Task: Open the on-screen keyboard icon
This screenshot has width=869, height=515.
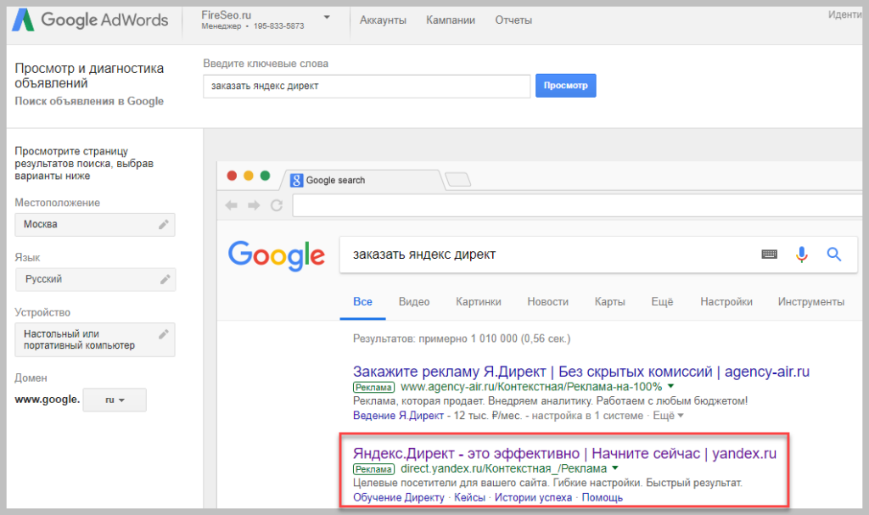Action: [x=770, y=254]
